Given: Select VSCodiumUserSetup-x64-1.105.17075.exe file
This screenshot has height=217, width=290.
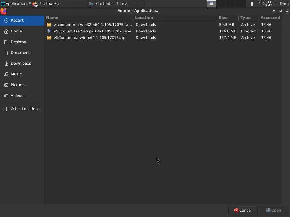Looking at the screenshot, I should (x=163, y=31).
